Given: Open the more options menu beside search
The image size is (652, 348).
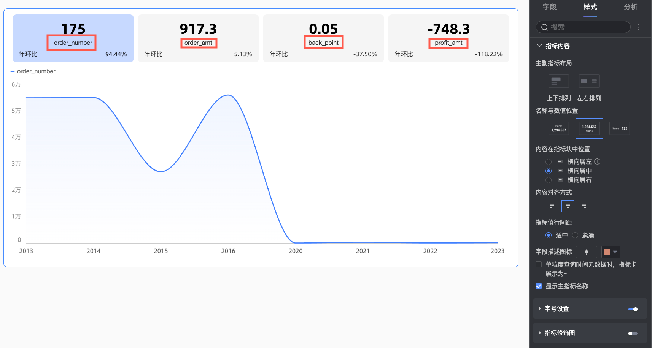Looking at the screenshot, I should pos(639,27).
